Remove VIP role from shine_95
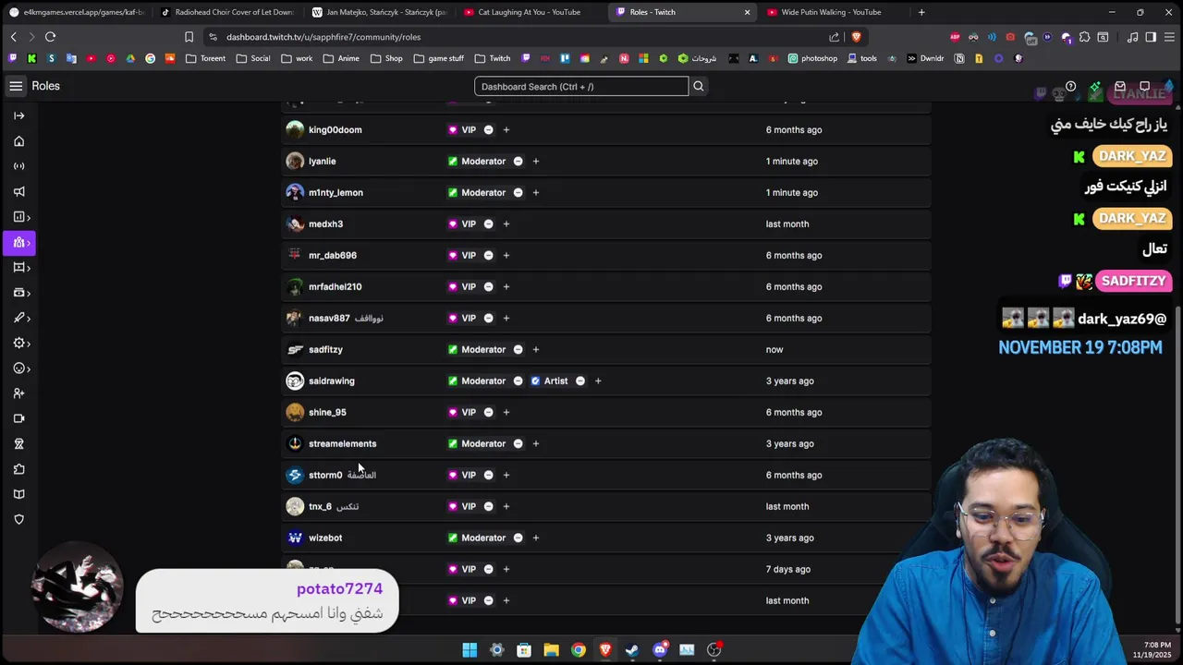Viewport: 1183px width, 665px height. pos(488,412)
